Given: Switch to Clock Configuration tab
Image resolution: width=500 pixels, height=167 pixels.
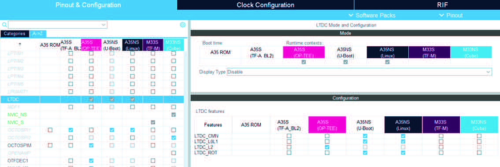Looking at the screenshot, I should pos(265,5).
